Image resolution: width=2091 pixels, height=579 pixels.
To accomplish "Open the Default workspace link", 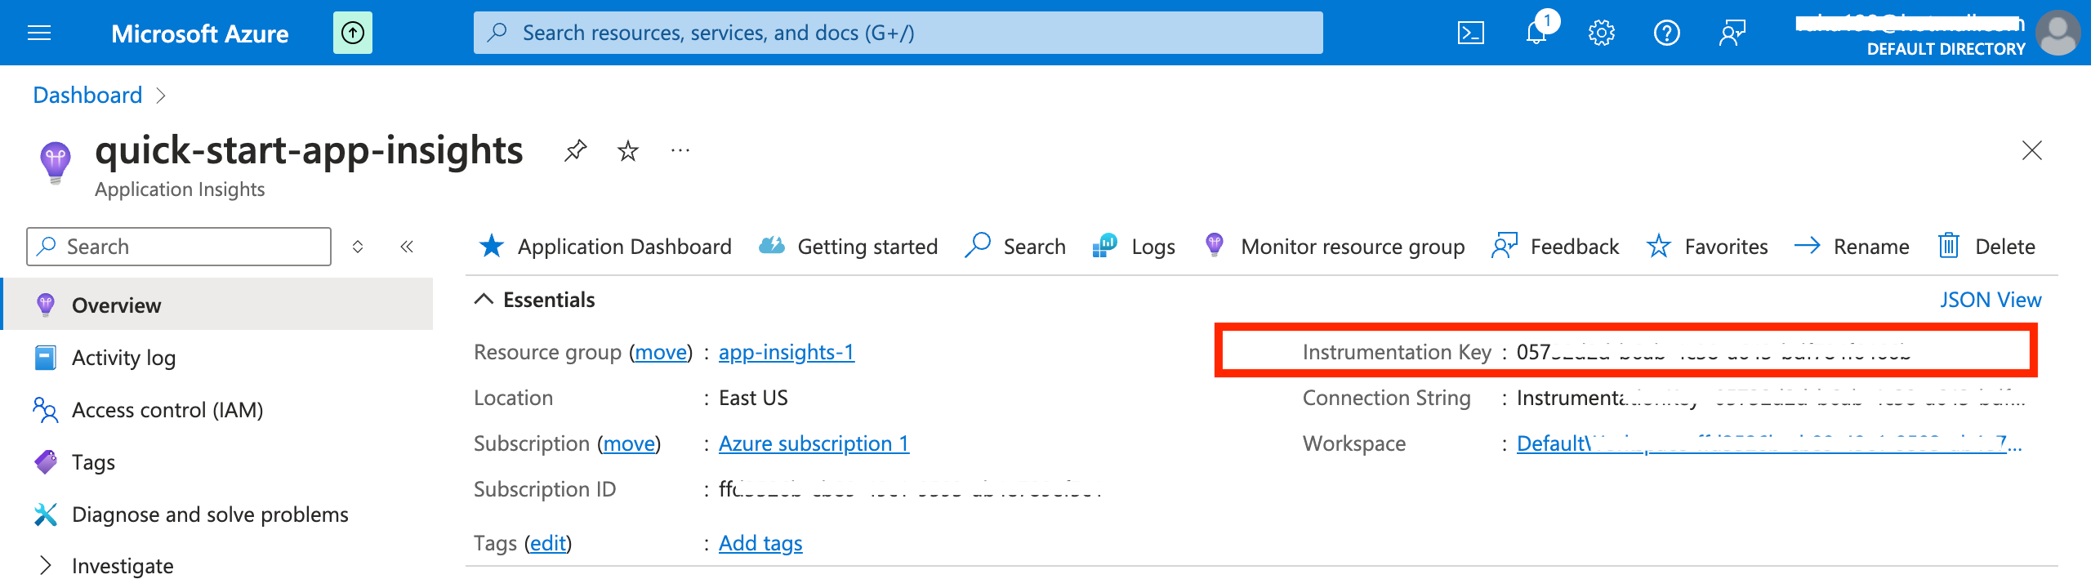I will pos(1769,443).
